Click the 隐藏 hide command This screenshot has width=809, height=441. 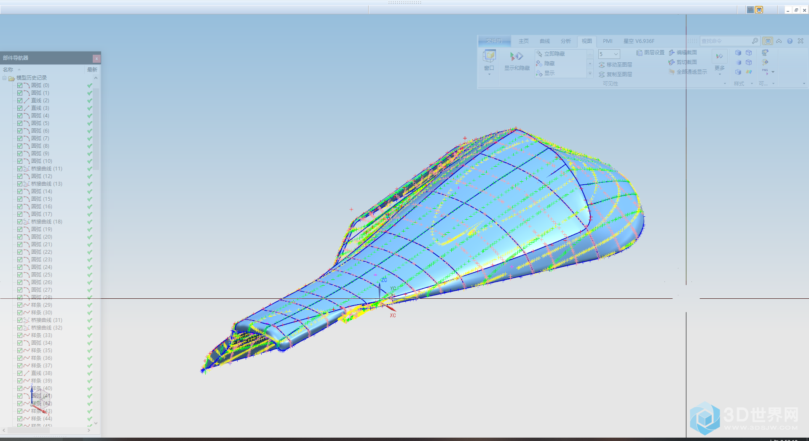pos(545,64)
